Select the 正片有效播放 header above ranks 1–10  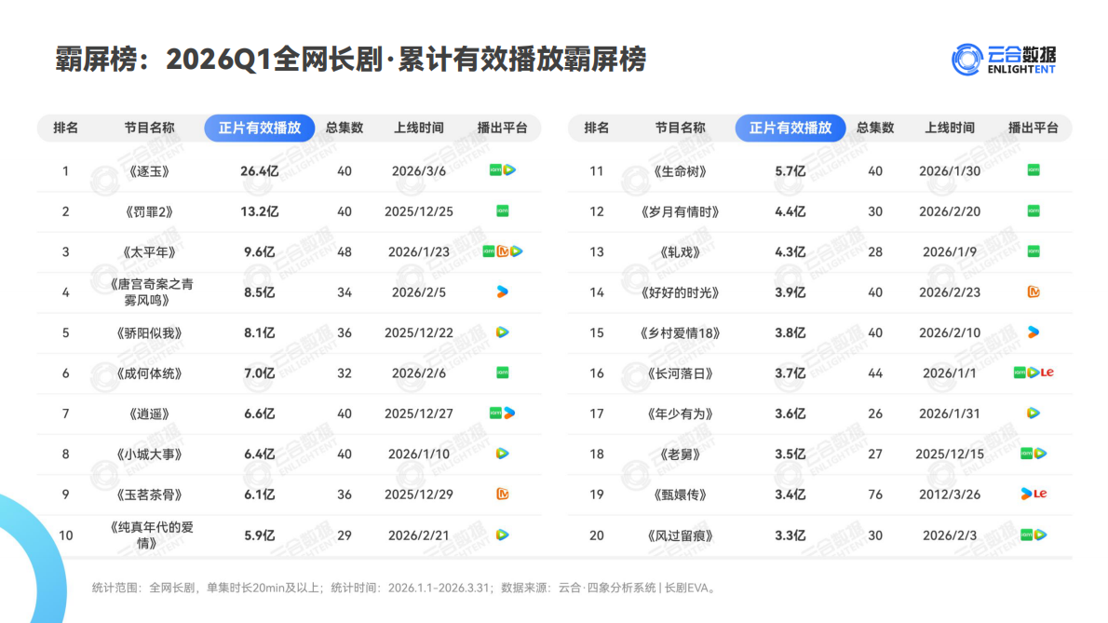click(x=260, y=128)
